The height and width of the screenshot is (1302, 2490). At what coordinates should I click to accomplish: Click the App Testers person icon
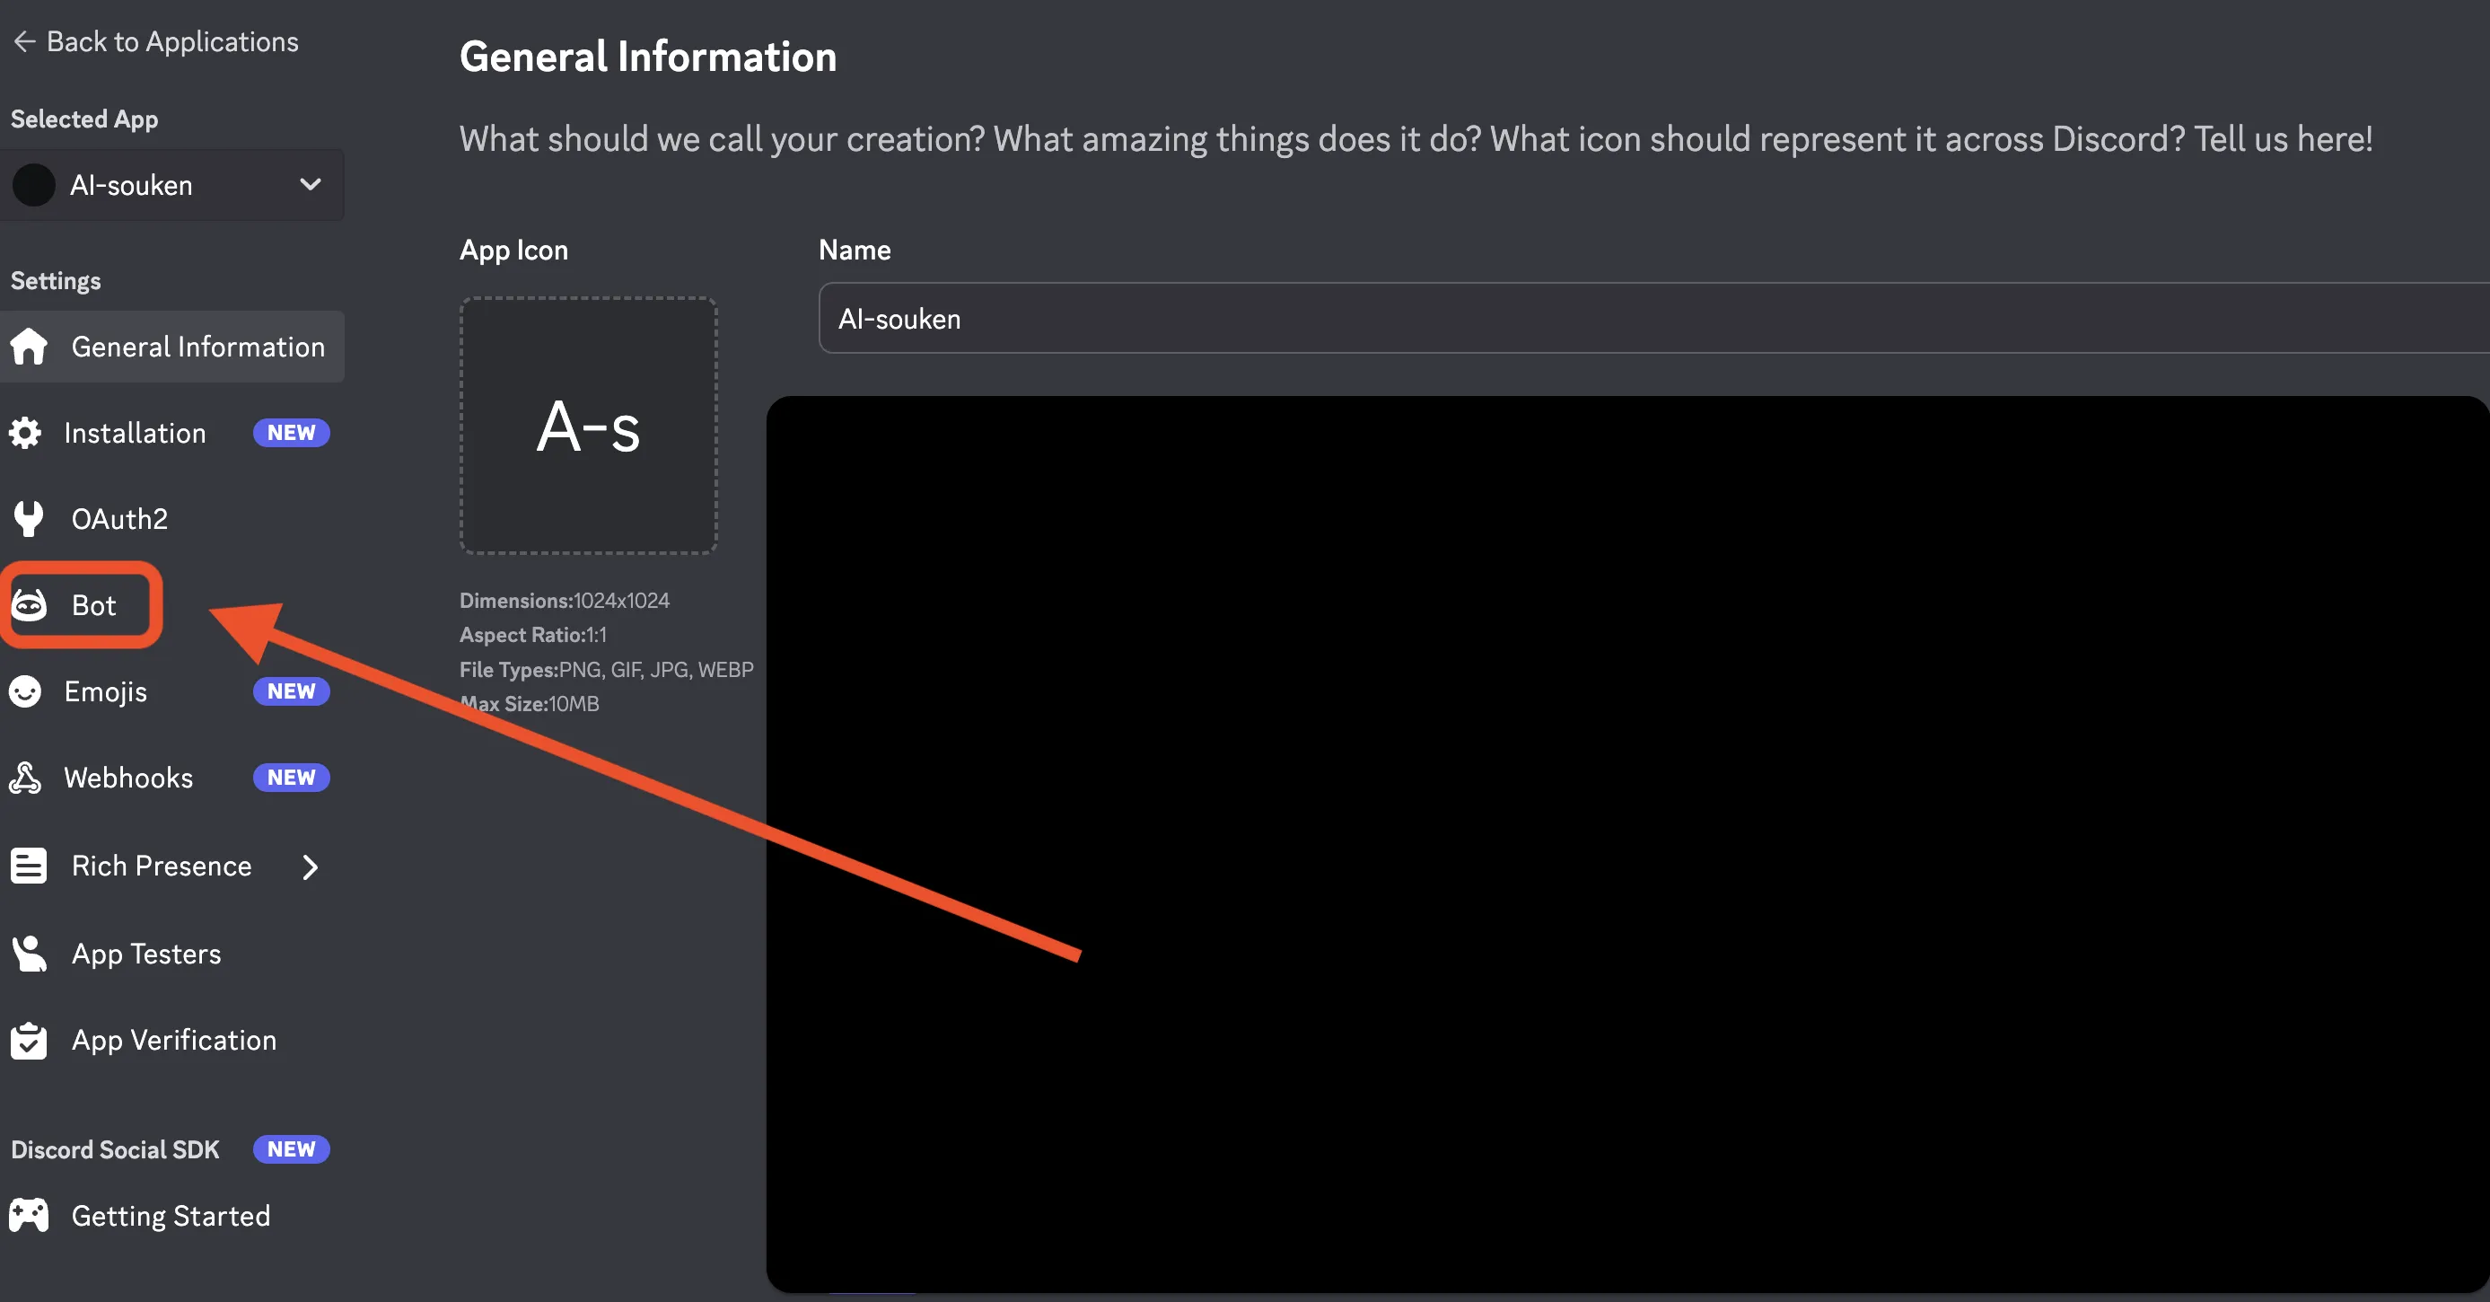click(29, 953)
